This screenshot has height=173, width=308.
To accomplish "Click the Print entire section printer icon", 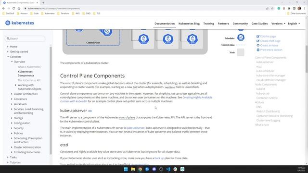I will click(x=258, y=50).
